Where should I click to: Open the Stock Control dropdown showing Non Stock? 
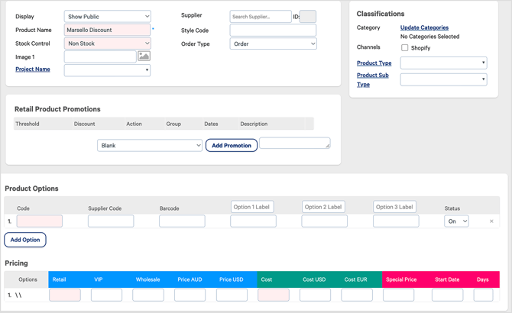[x=108, y=44]
